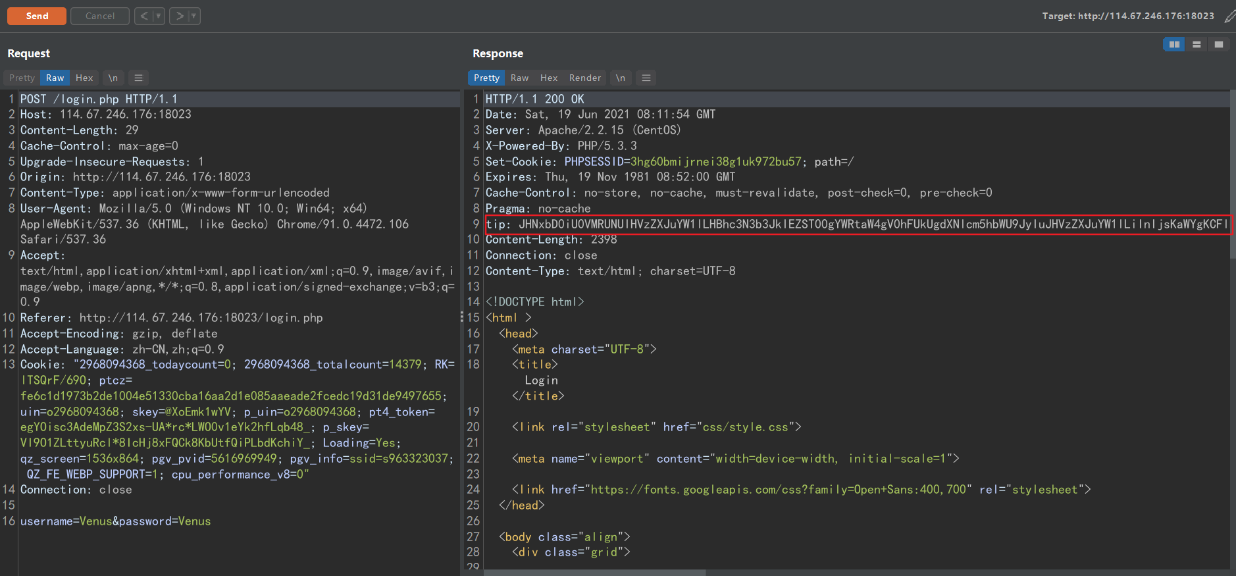1236x576 pixels.
Task: Edit target with the pencil icon
Action: [x=1229, y=16]
